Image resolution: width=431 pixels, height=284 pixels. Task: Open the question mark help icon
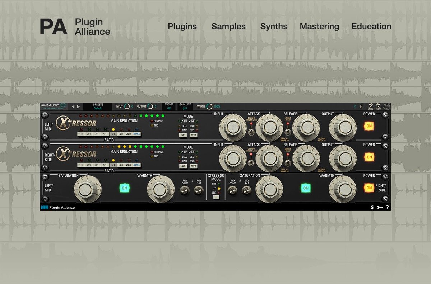point(388,207)
